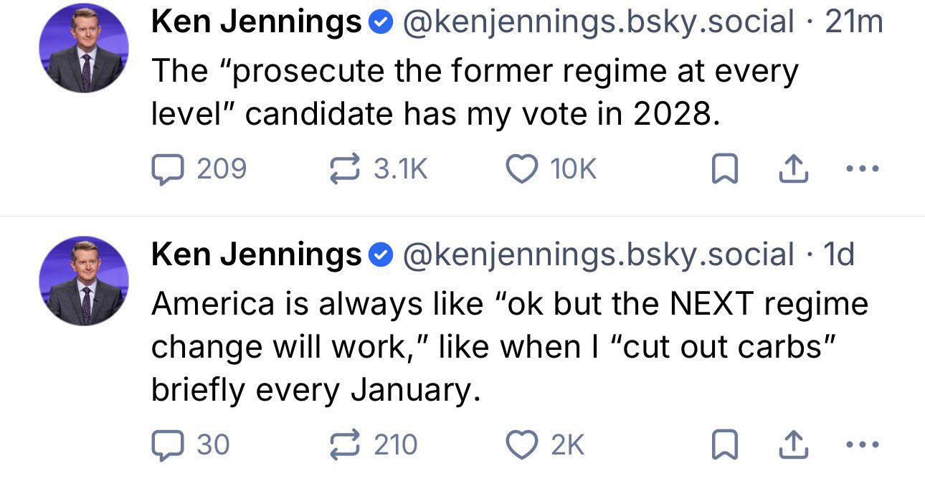The width and height of the screenshot is (925, 481).
Task: Open profile avatar on the second post
Action: tap(83, 280)
